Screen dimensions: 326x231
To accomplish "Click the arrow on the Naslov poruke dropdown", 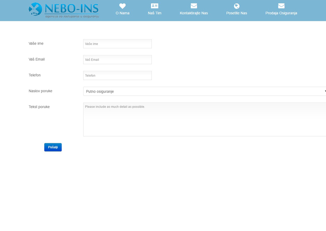I will click(x=325, y=91).
